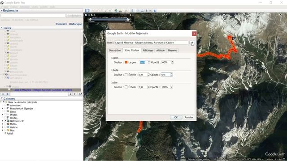Collapse the Calques panel
Screen dimensions: 287x161
pos(2,98)
